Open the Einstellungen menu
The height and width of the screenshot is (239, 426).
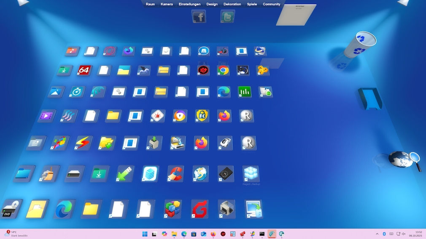coord(190,4)
